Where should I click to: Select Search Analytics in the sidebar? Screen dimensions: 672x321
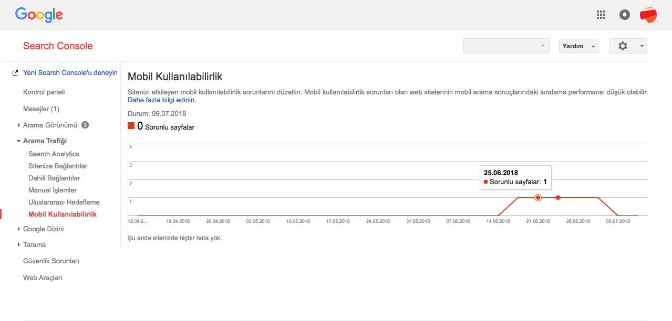pyautogui.click(x=54, y=154)
